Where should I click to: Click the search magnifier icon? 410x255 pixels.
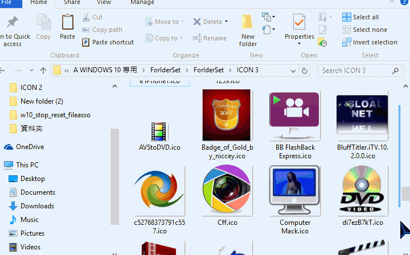(x=395, y=71)
